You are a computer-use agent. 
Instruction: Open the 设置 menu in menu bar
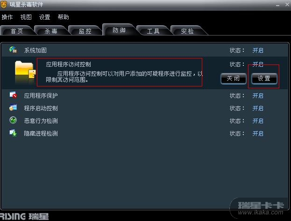click(x=44, y=17)
